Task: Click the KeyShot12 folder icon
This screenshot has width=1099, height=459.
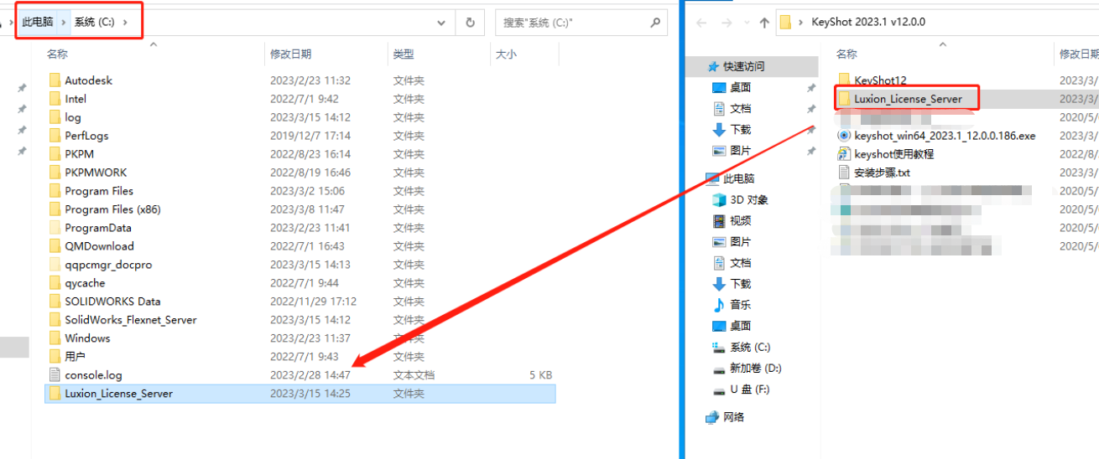Action: (x=845, y=80)
